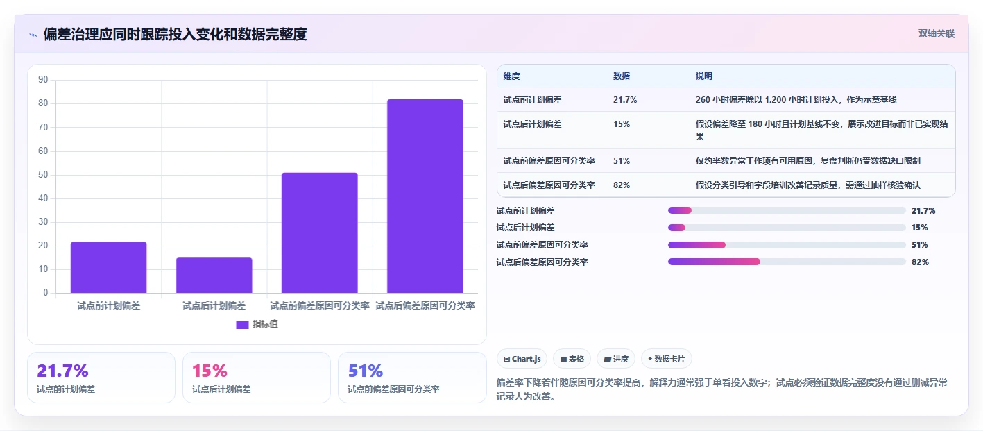Click the 90 y-axis tick label
This screenshot has height=431, width=983.
(x=43, y=80)
